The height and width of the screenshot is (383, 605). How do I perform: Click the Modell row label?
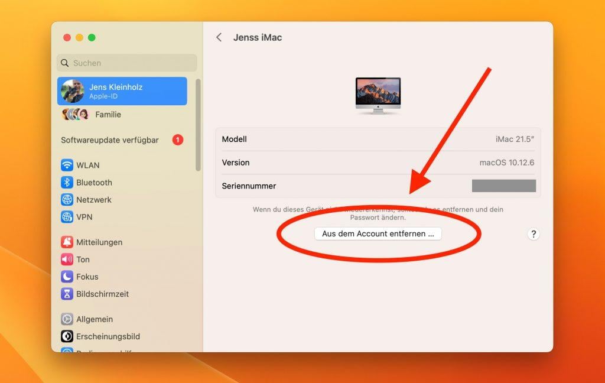coord(234,139)
